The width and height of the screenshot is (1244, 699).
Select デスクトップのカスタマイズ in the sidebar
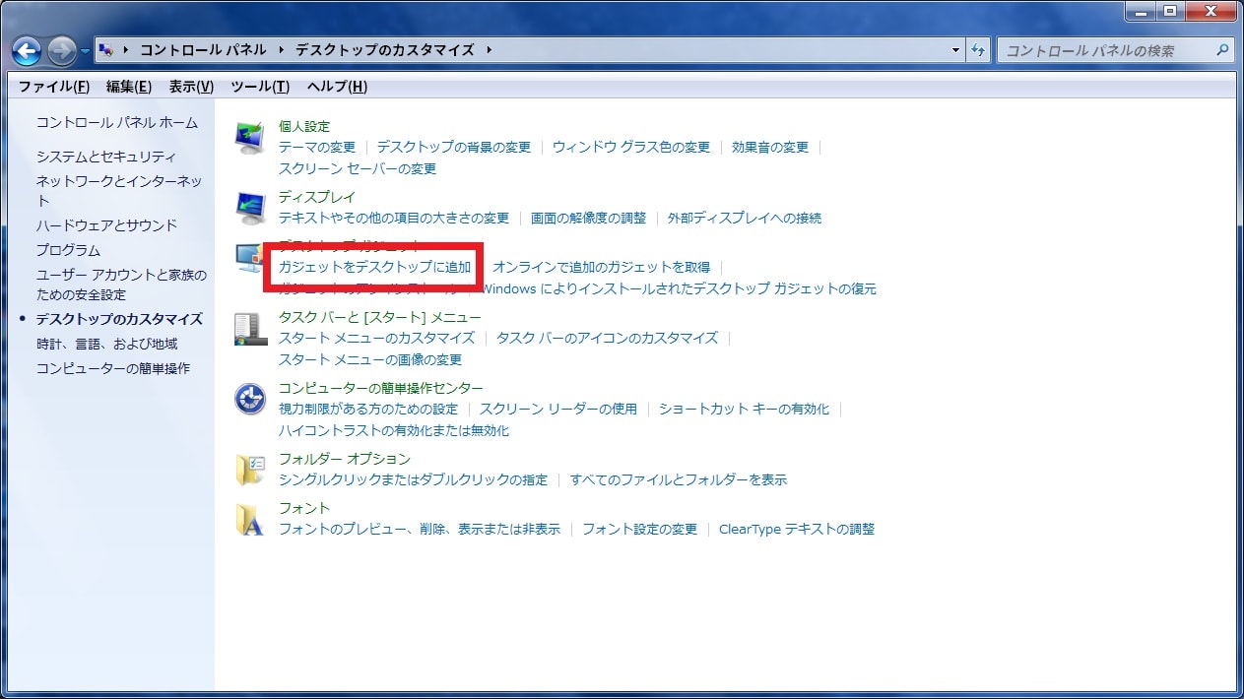click(x=119, y=319)
